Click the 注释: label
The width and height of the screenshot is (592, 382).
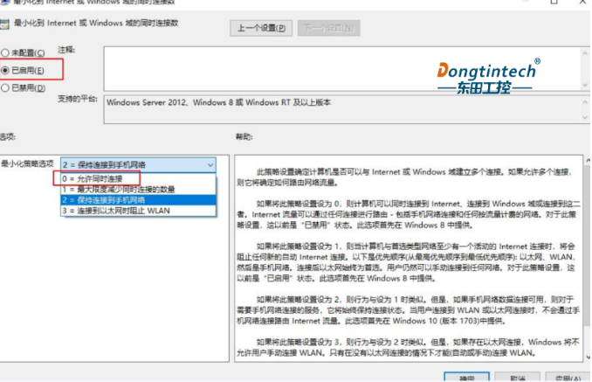click(x=66, y=50)
